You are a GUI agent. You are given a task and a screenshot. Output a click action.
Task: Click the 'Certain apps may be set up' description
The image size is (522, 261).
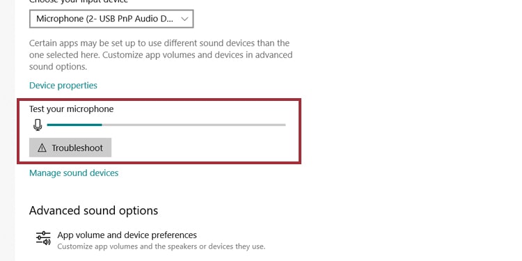pos(161,54)
